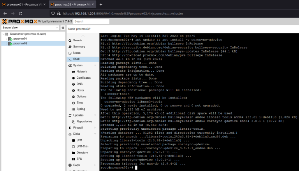Viewport: 299px width, 171px height.
Task: Close the proxmox01 browser tab
Action: pos(44,4)
